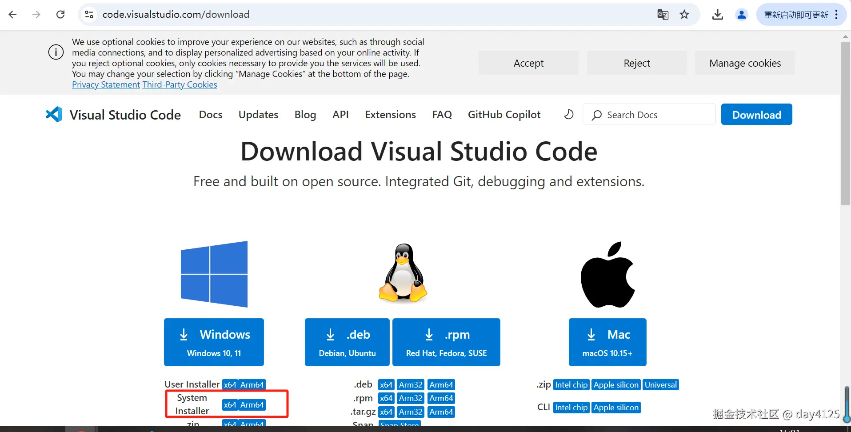The height and width of the screenshot is (432, 851).
Task: Download VS Code for Mac
Action: (x=607, y=342)
